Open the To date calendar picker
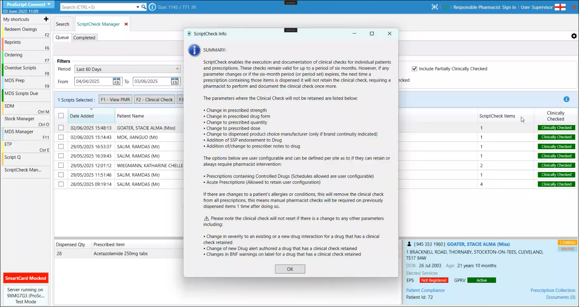This screenshot has height=307, width=579. (x=175, y=81)
